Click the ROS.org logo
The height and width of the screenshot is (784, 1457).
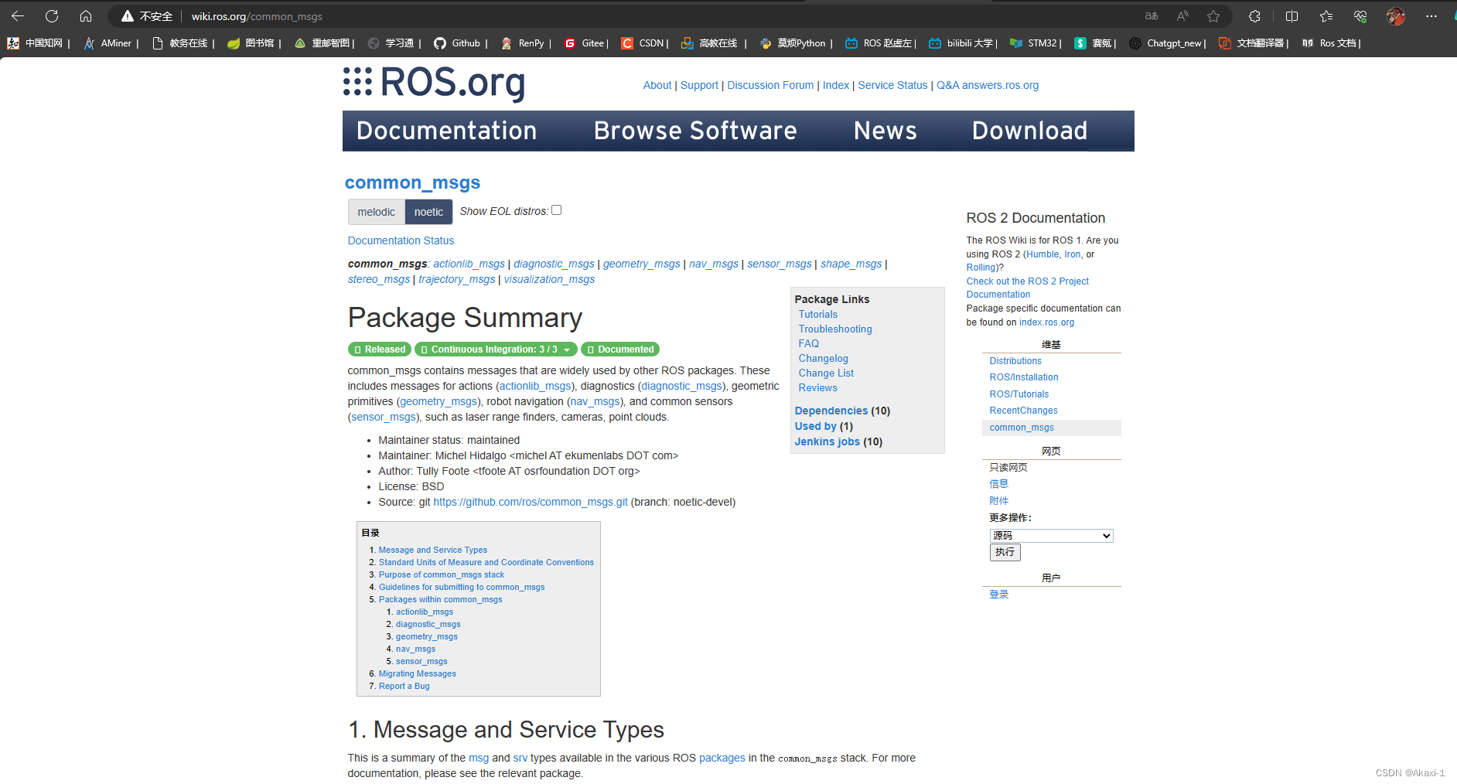tap(434, 84)
